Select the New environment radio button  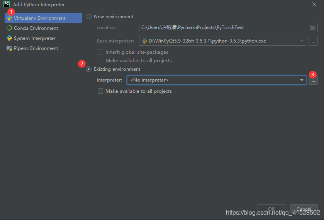pos(89,17)
